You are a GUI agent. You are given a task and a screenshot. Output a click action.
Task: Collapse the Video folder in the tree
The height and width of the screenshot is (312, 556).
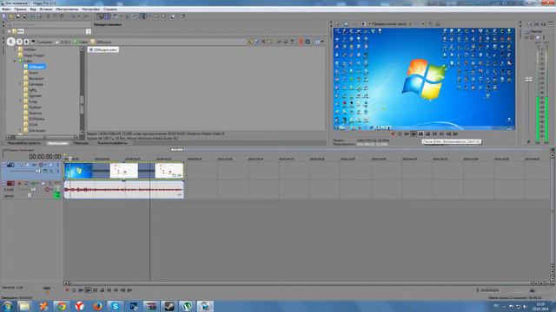pyautogui.click(x=15, y=62)
